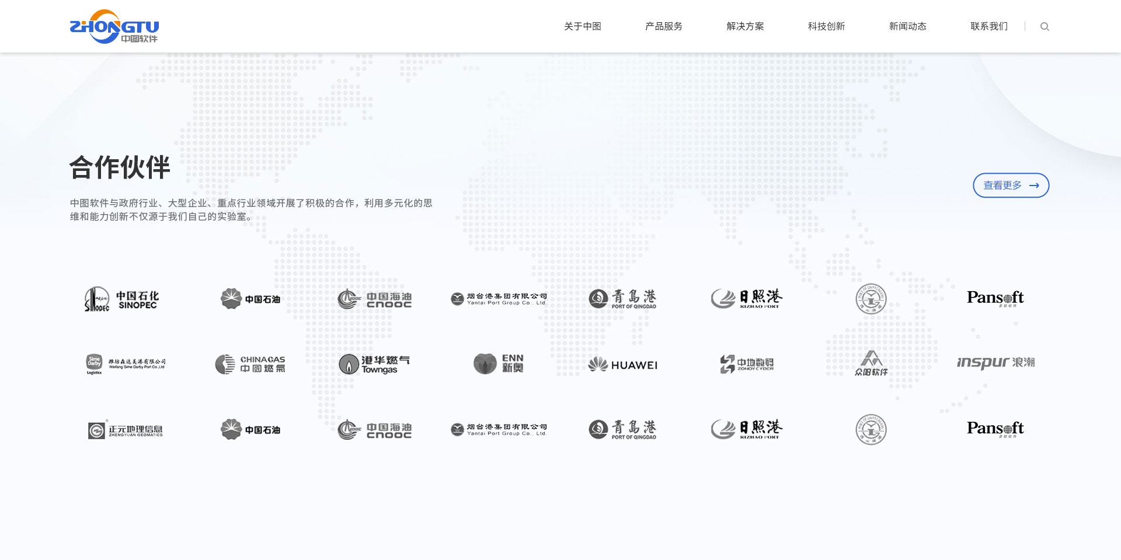Click the Pansoft logo in the top row

(995, 298)
